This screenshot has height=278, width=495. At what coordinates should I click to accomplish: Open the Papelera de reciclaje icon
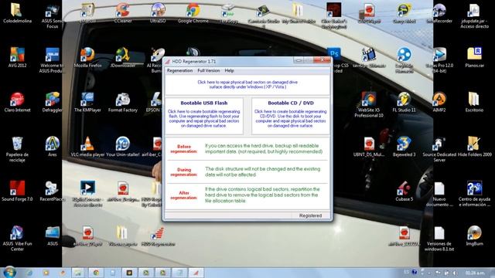pos(17,149)
